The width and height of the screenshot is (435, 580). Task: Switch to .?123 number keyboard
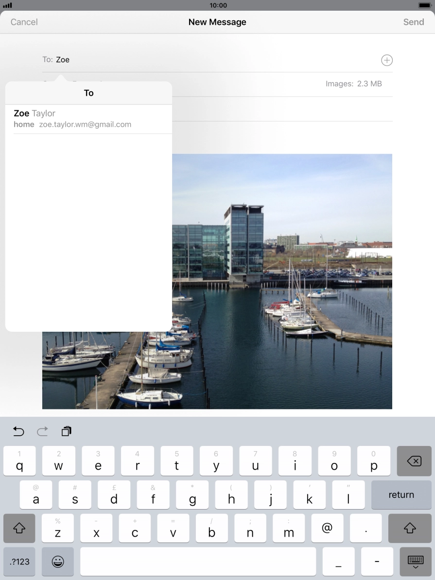click(x=19, y=562)
